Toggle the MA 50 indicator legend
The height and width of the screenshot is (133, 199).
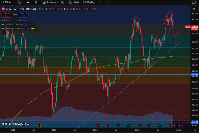coord(12,24)
